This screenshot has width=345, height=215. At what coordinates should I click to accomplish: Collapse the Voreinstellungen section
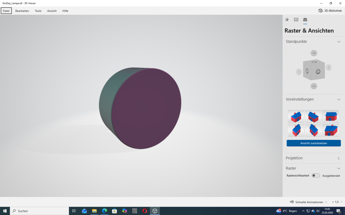pos(338,99)
